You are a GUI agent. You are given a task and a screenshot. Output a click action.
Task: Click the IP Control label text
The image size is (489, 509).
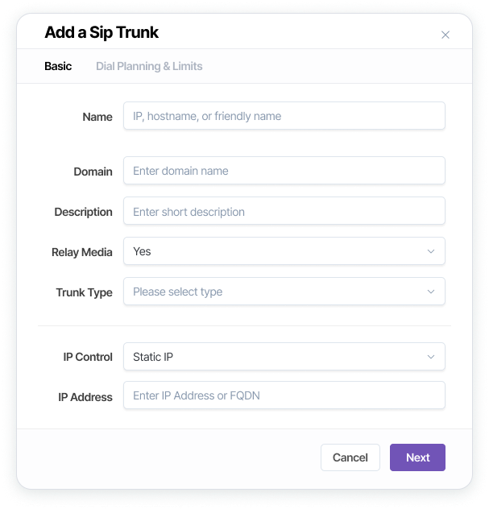88,357
